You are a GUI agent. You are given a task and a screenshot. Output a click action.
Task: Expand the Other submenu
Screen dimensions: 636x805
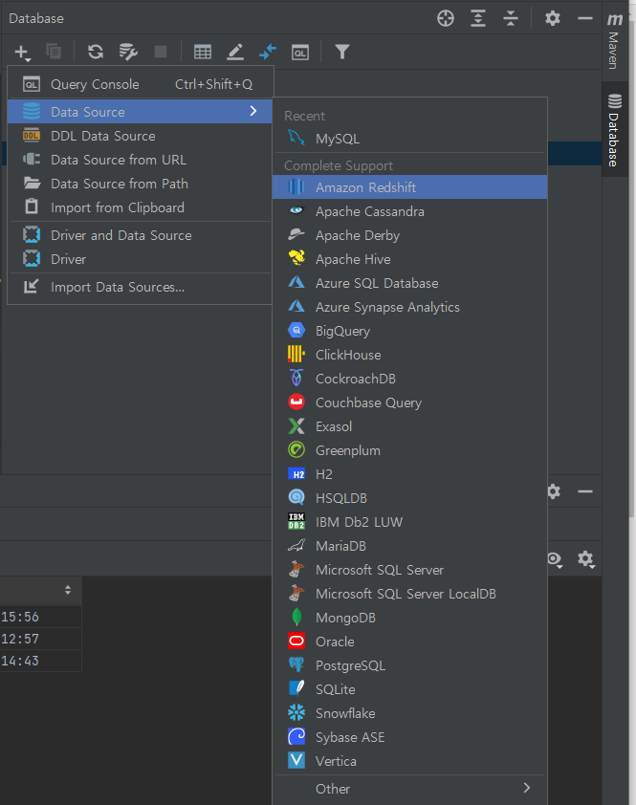point(409,789)
